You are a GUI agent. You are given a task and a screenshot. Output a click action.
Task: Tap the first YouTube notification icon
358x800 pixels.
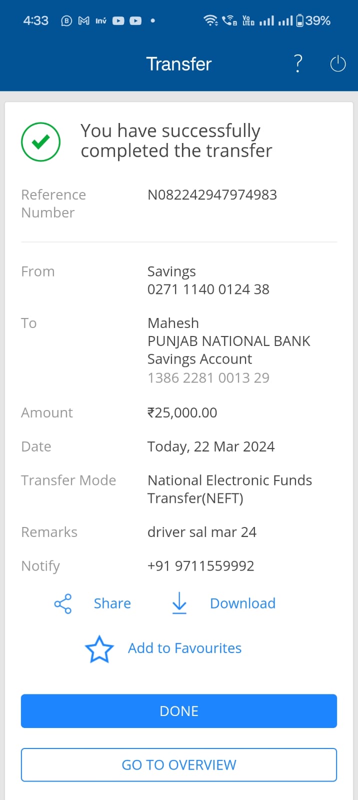(118, 21)
